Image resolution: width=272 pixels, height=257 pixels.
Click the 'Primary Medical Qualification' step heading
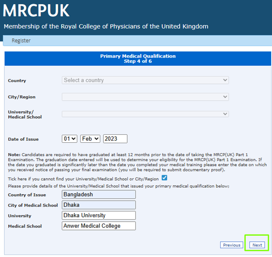point(138,56)
